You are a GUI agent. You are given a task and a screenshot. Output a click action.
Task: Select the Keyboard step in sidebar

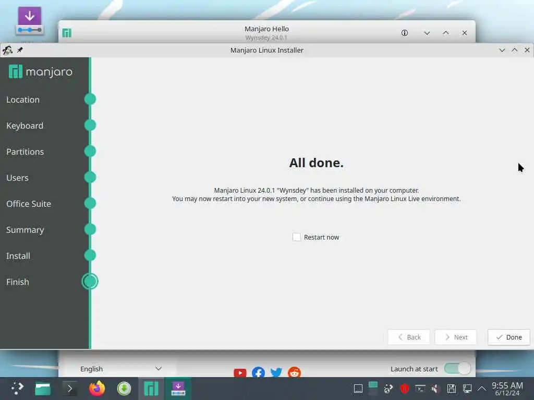(25, 126)
